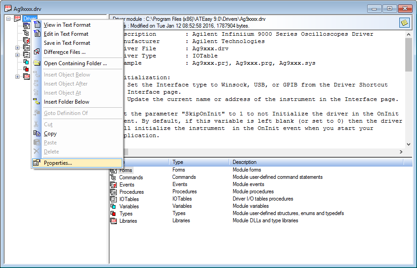Click the Libraries icon in the list
This screenshot has width=417, height=268.
[x=114, y=220]
